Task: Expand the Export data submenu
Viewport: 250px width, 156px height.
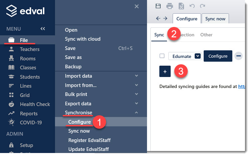Action: tap(136, 103)
